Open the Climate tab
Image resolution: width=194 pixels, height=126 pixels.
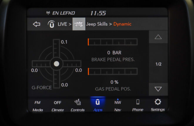click(x=58, y=106)
